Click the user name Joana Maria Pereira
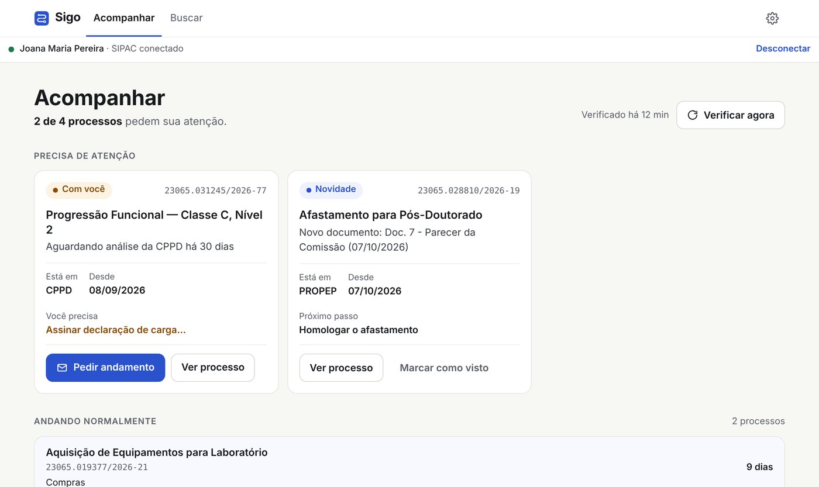819x487 pixels. [x=62, y=49]
